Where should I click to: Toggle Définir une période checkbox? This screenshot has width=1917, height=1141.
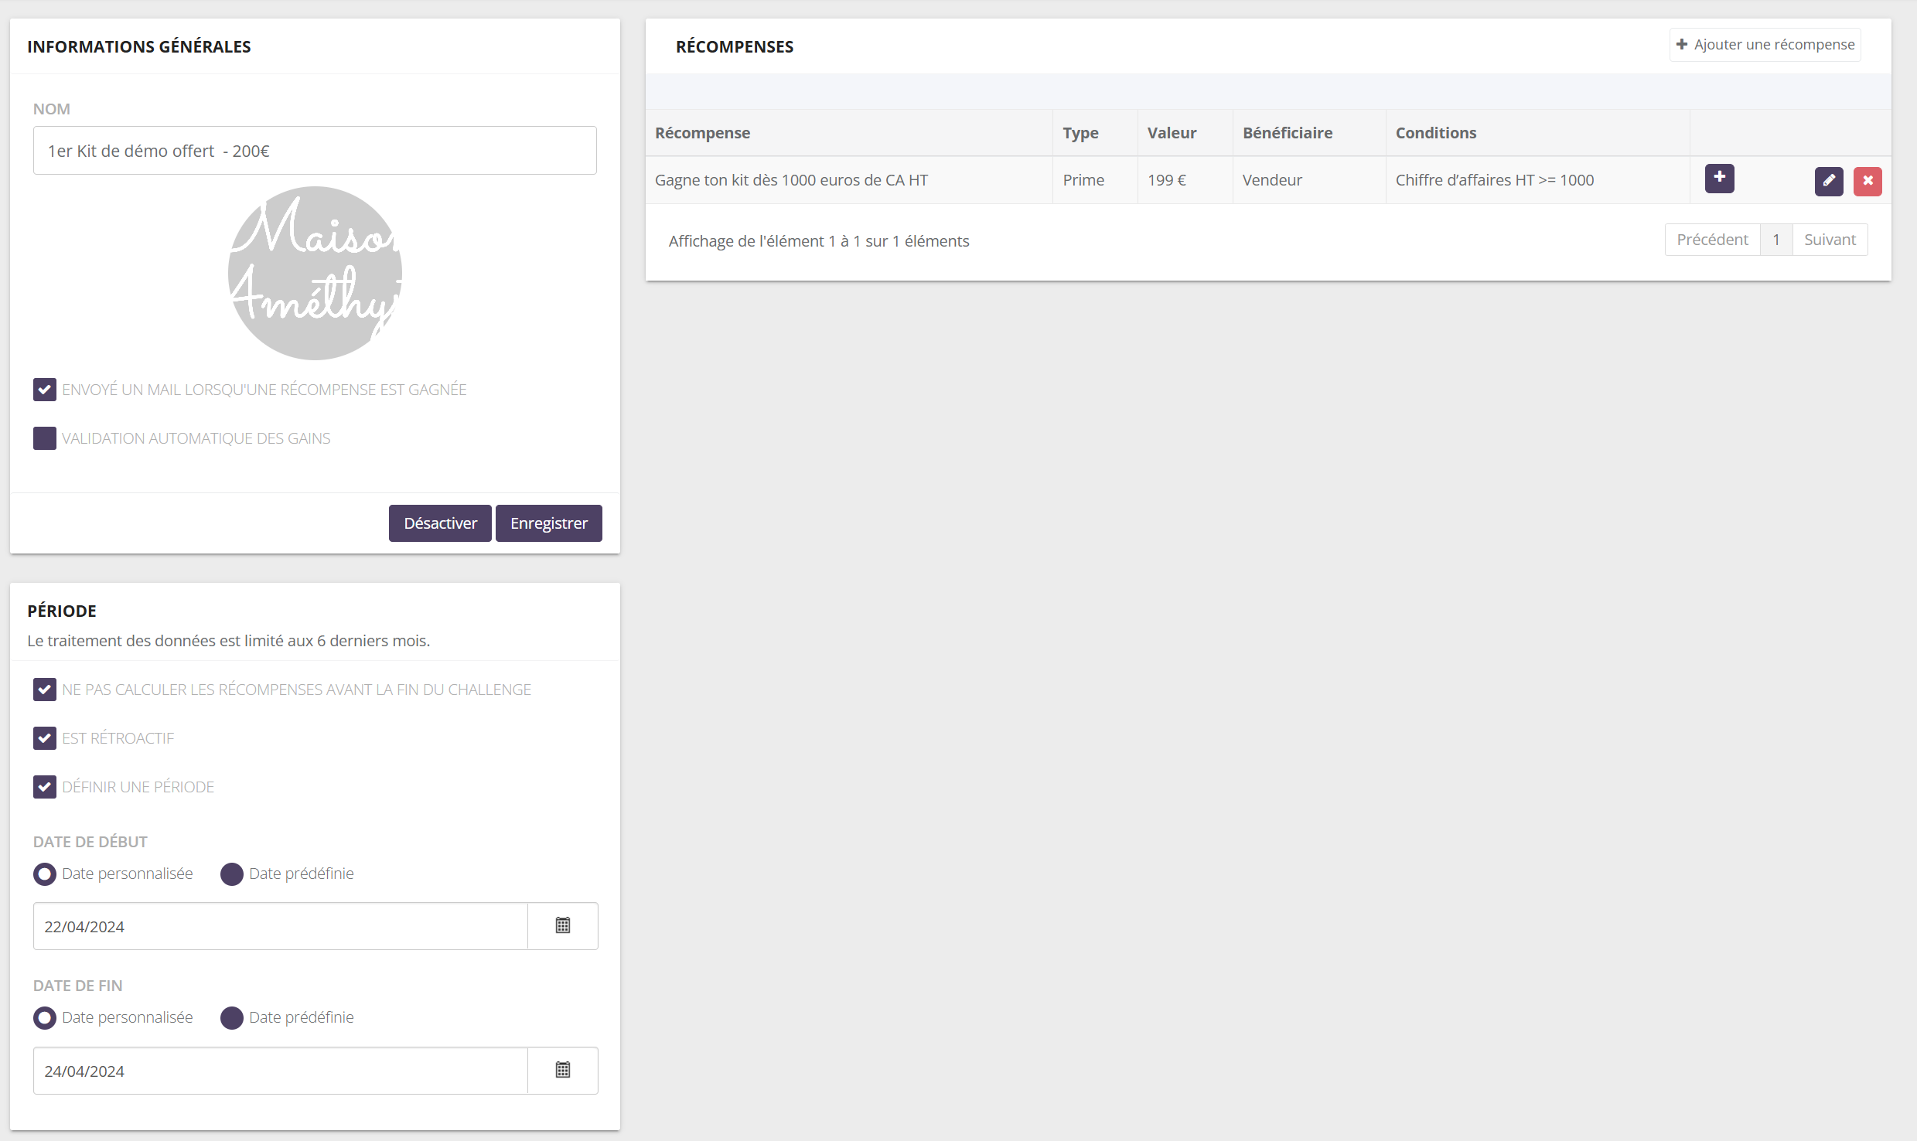tap(45, 787)
